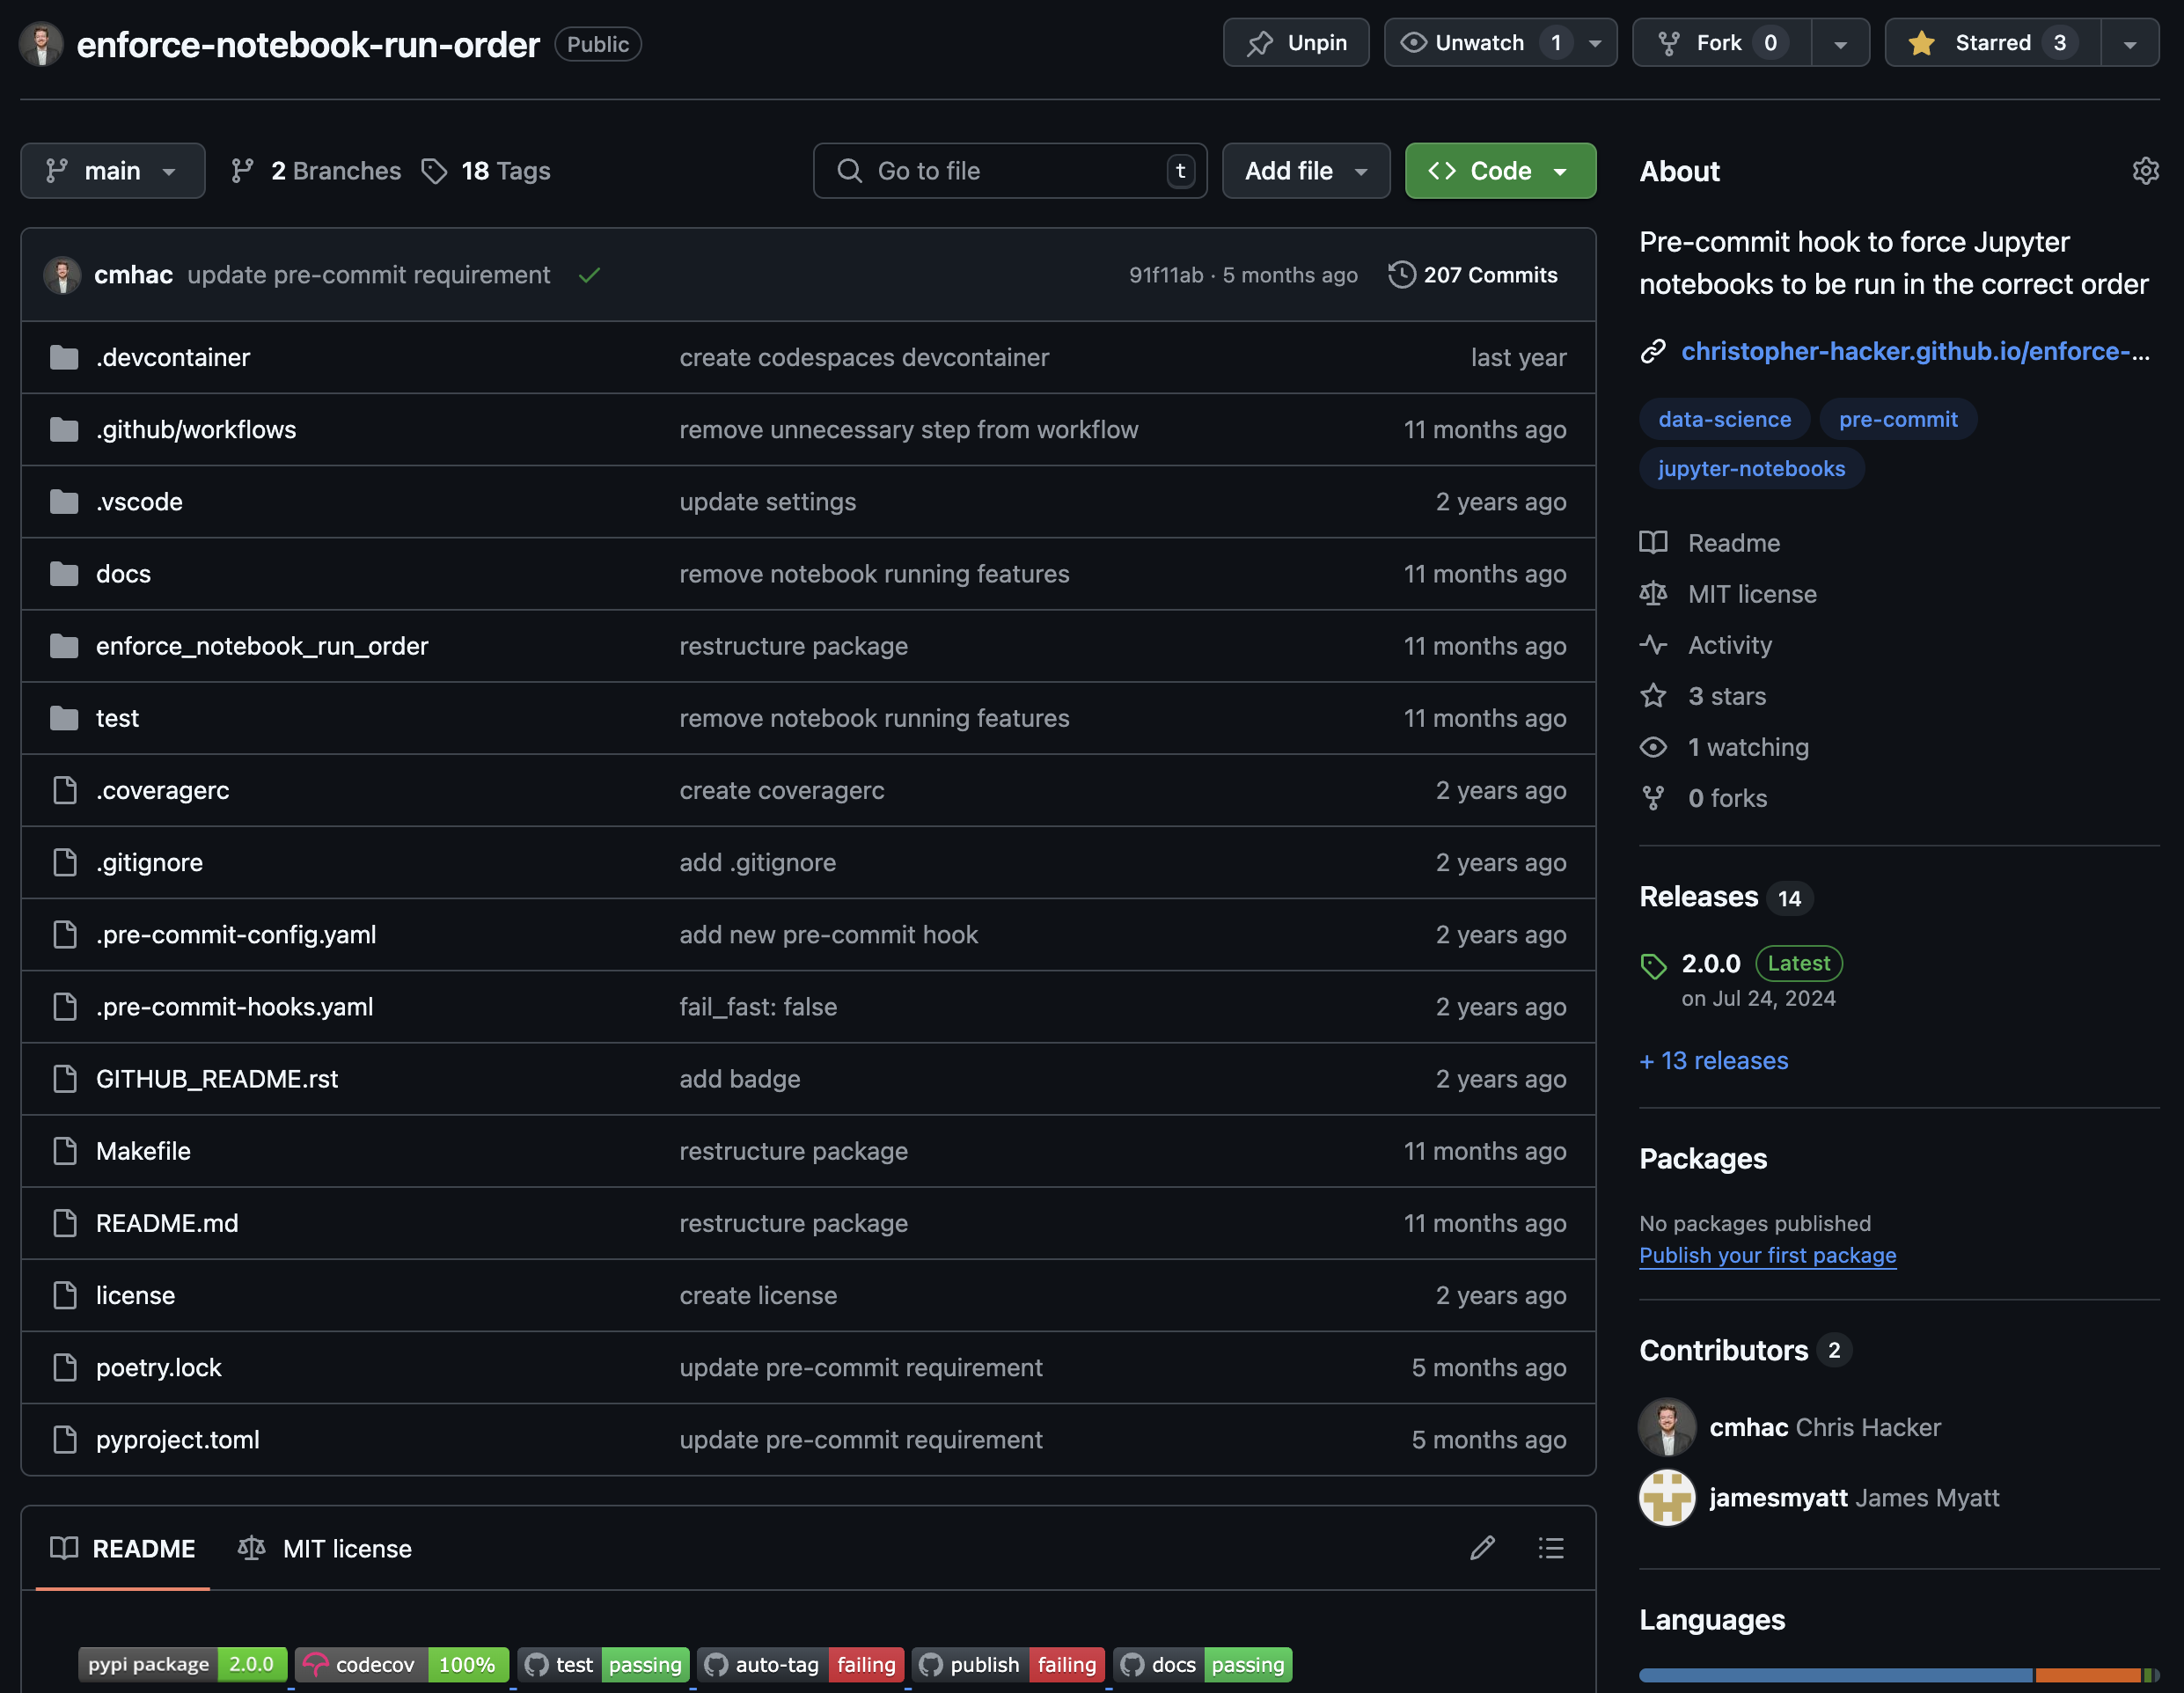Open the + 13 releases link

[1714, 1060]
